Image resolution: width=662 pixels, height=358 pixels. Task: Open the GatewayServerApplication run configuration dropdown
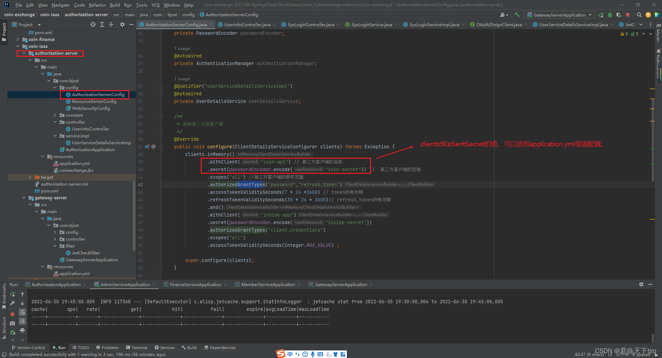590,15
